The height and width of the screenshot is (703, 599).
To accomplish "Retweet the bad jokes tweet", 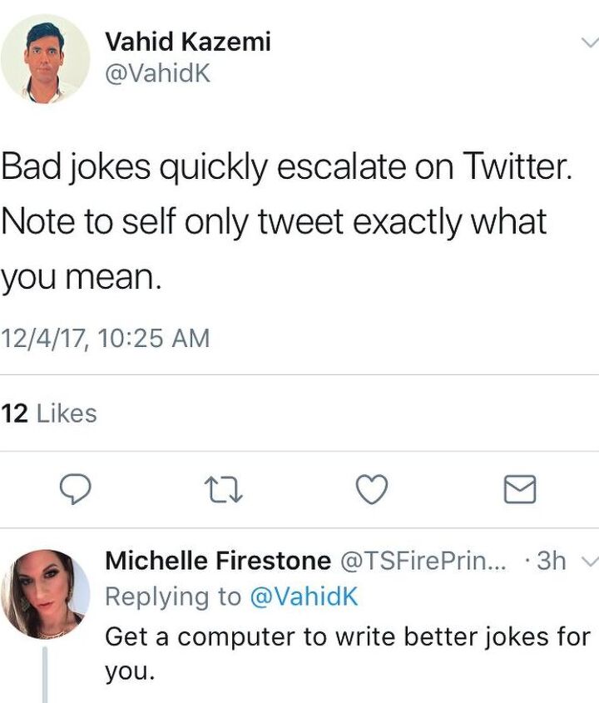I will (x=225, y=490).
